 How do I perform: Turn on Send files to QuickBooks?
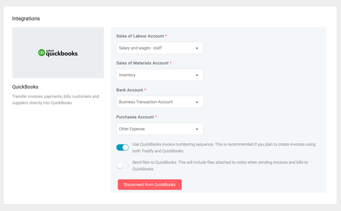click(x=122, y=165)
